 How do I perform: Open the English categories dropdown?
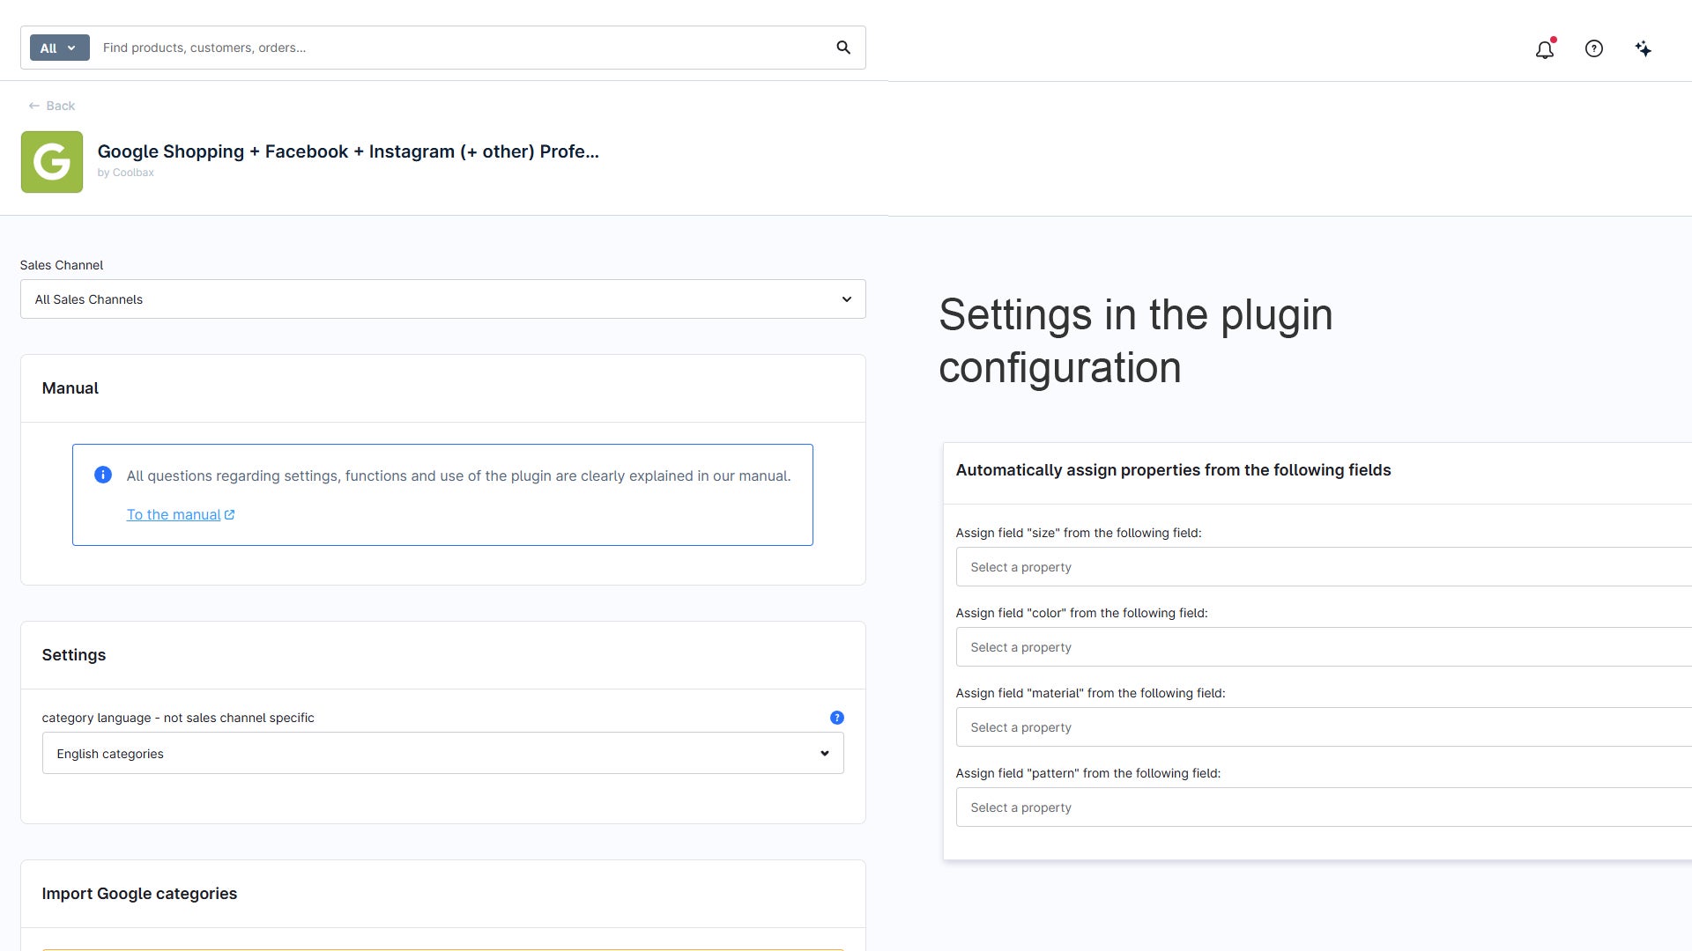(443, 754)
